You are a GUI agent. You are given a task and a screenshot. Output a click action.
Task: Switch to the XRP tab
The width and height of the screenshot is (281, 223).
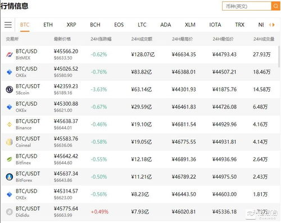pyautogui.click(x=71, y=25)
